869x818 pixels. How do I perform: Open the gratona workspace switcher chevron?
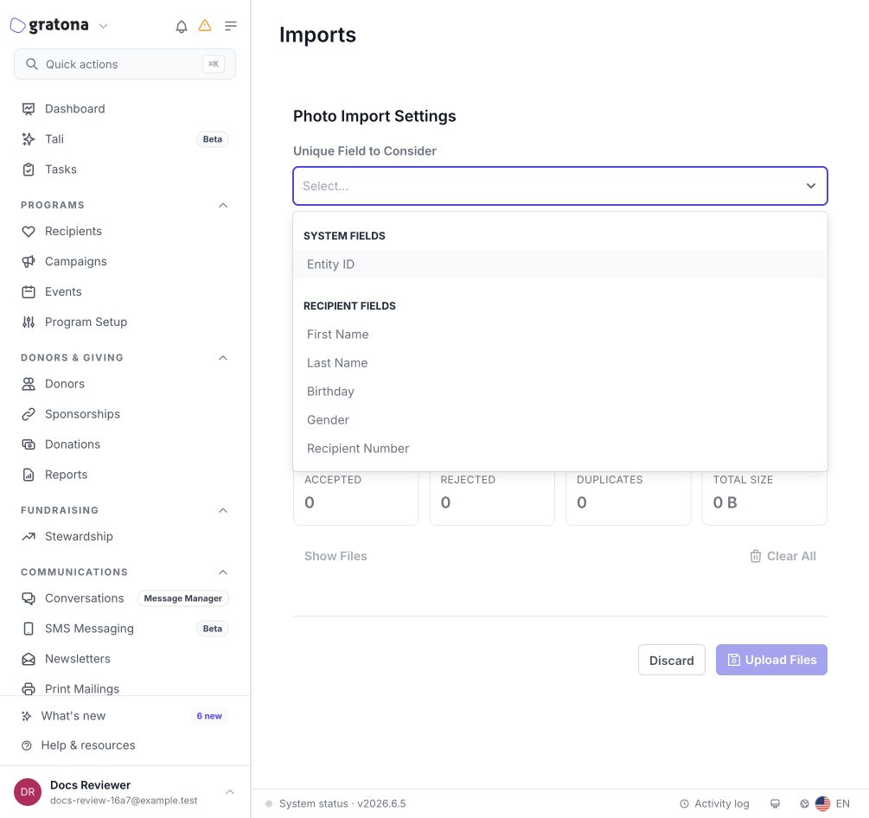click(x=103, y=25)
